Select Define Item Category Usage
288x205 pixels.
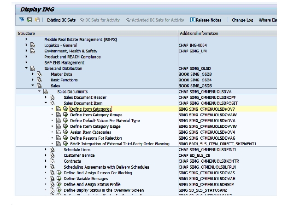pos(95,126)
